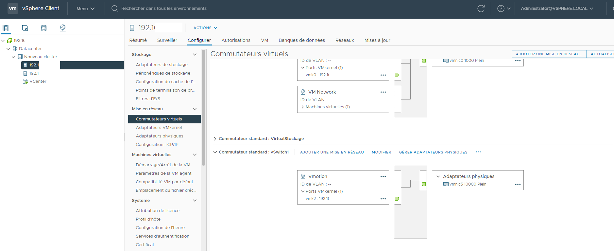Click the VCenter VM icon in tree
Screen dimensions: 614x251
25,81
